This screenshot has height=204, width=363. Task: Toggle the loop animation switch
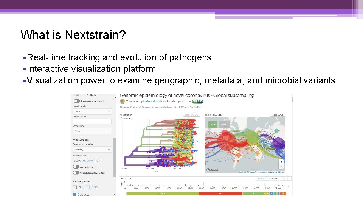(x=76, y=167)
